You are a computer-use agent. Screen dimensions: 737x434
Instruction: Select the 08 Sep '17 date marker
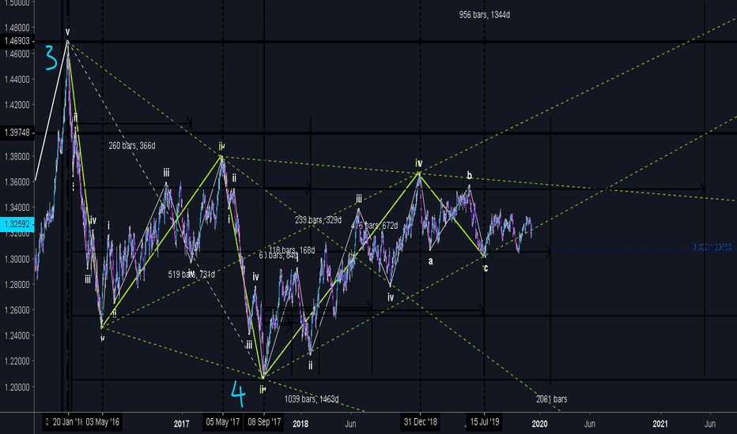[x=263, y=424]
